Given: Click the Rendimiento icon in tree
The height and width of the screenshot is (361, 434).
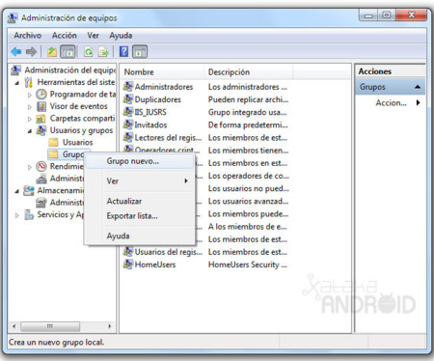Looking at the screenshot, I should click(41, 166).
